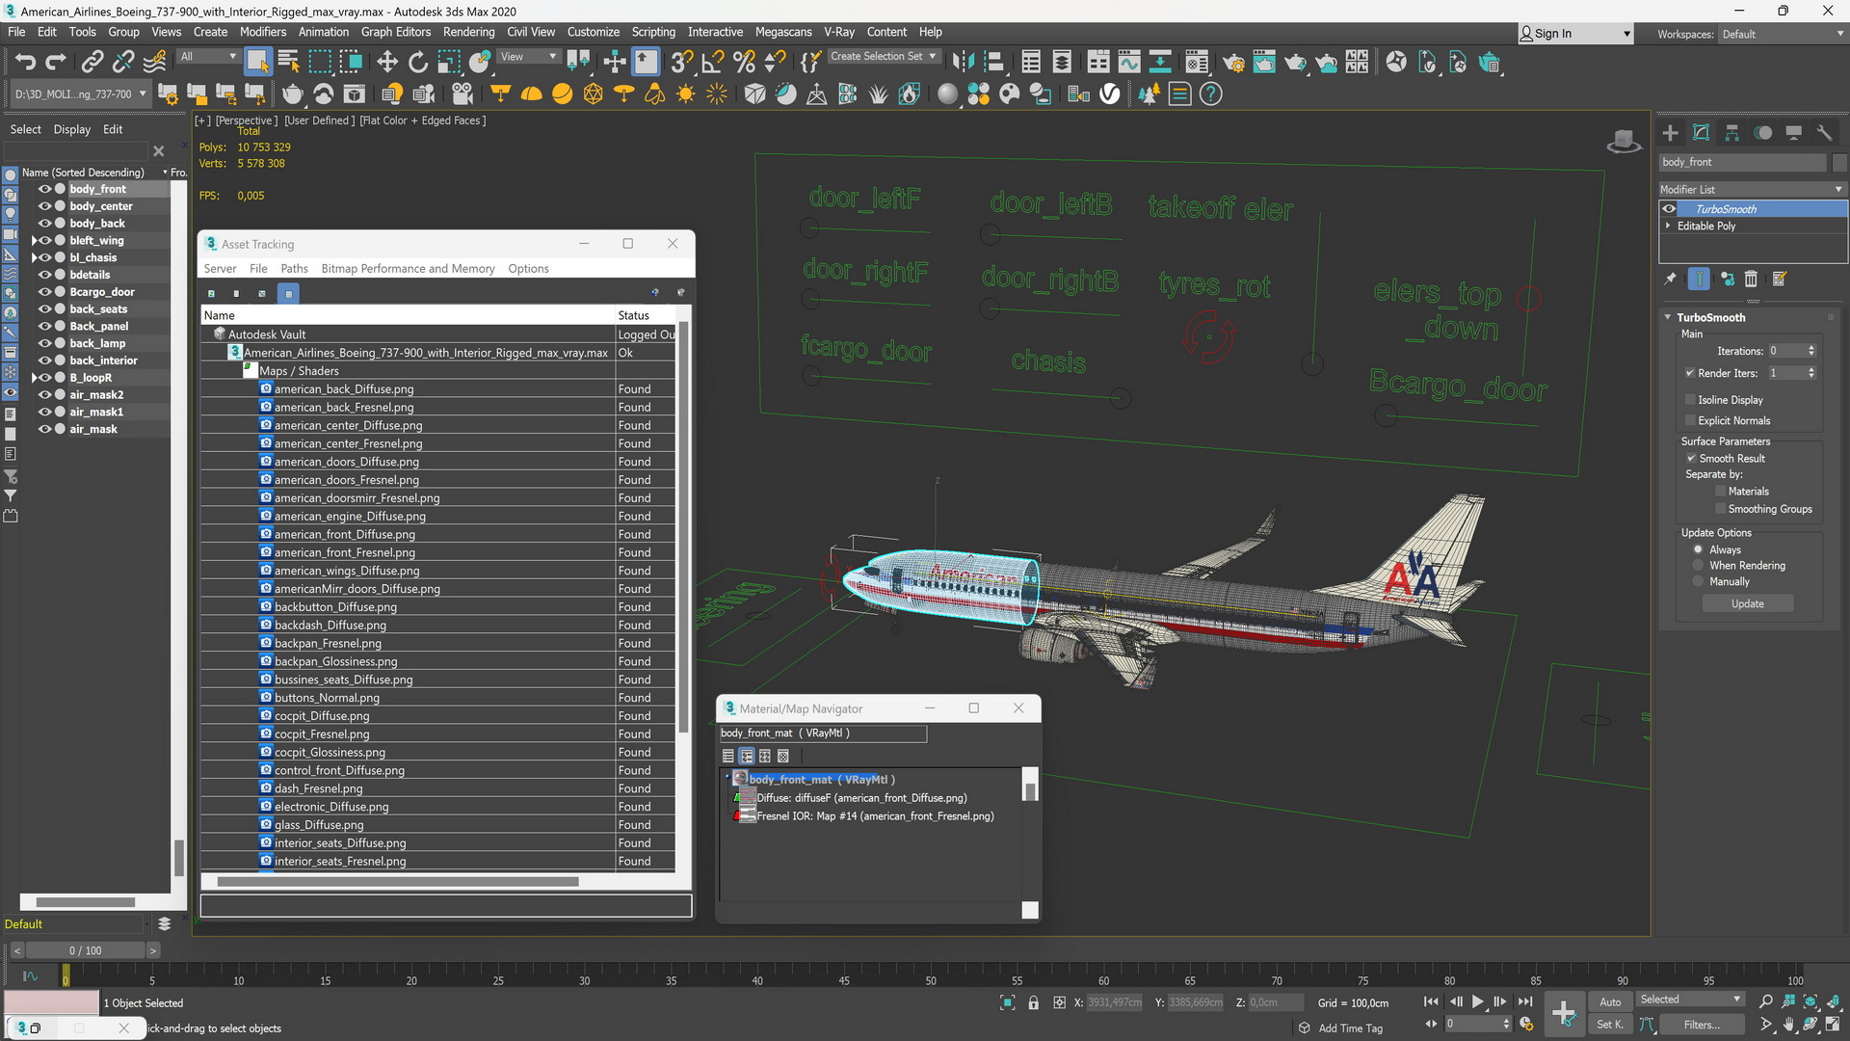Image resolution: width=1850 pixels, height=1041 pixels.
Task: Open Render Setup icon
Action: (x=1233, y=63)
